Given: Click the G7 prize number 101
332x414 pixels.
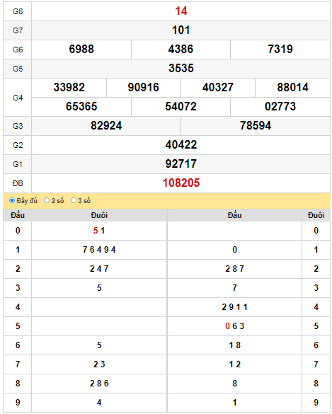Looking at the screenshot, I should coord(181,30).
